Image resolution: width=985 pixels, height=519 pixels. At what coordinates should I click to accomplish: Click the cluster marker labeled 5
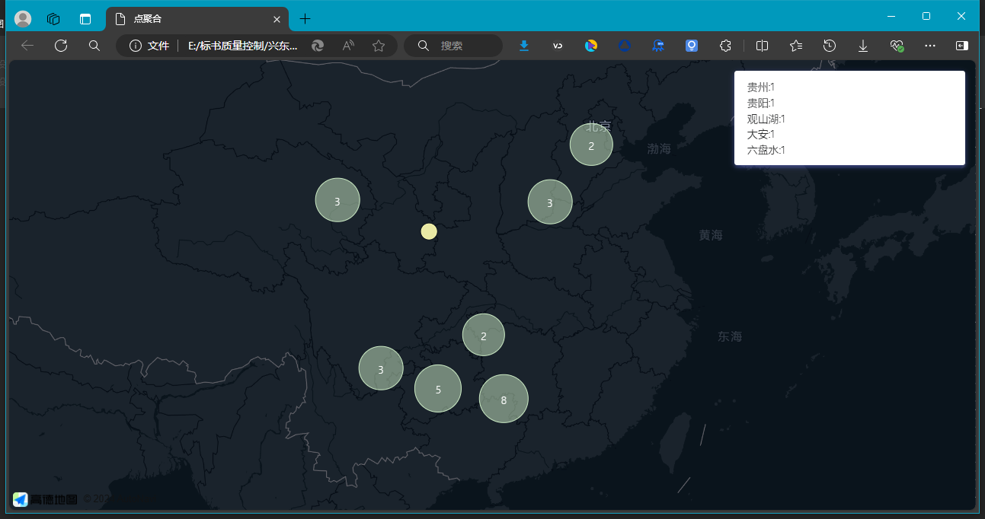438,389
